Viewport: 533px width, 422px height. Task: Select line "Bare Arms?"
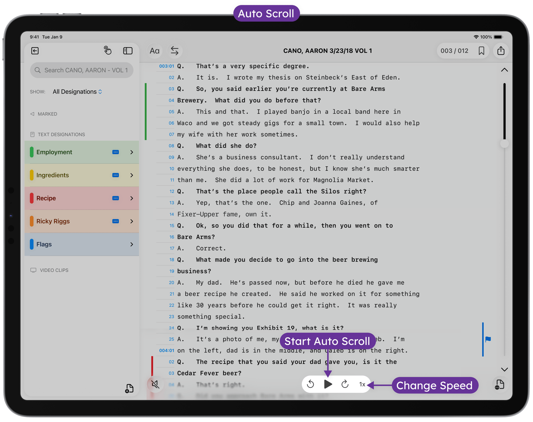click(196, 237)
